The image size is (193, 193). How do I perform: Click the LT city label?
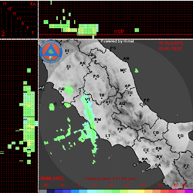[108, 136]
